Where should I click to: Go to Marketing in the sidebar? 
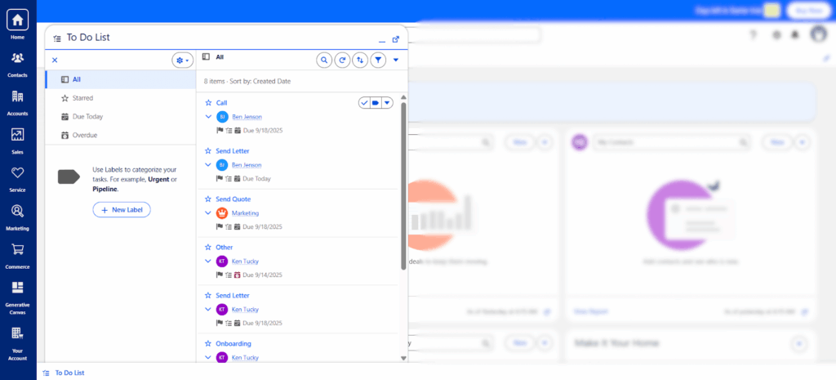coord(17,217)
